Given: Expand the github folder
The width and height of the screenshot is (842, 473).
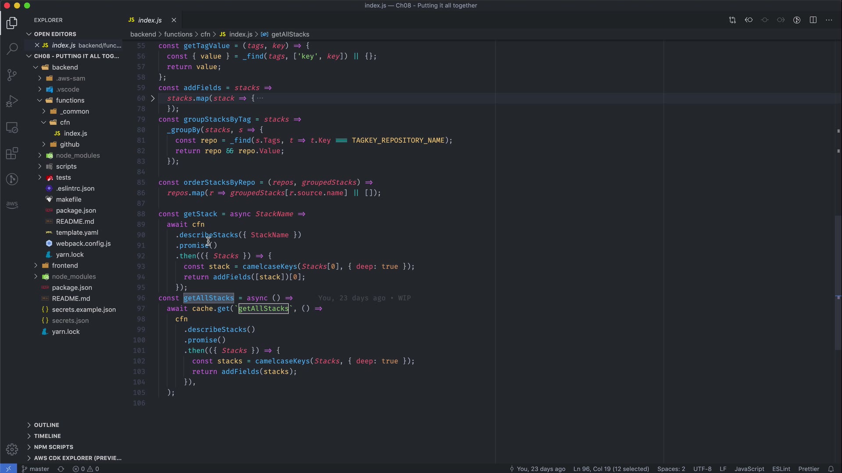Looking at the screenshot, I should 69,145.
